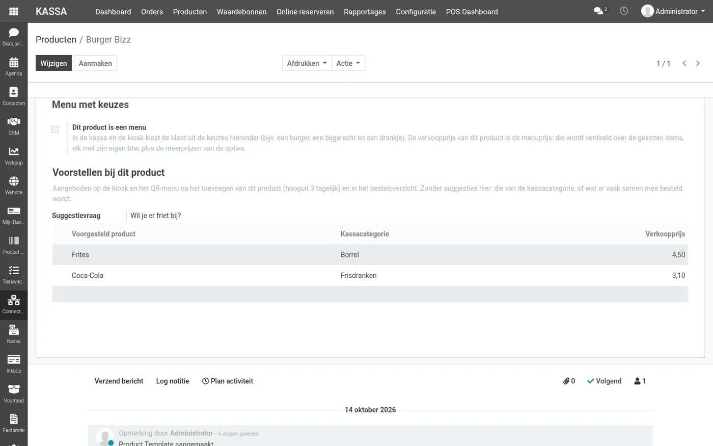The image size is (713, 446).
Task: Open Agenda calendar app in sidebar
Action: pos(14,66)
